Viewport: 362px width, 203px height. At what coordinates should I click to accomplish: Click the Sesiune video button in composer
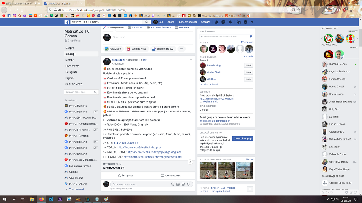pos(137,49)
